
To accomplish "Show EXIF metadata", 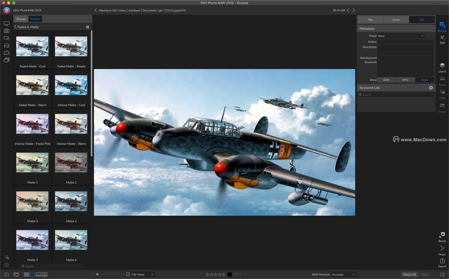I will click(386, 80).
